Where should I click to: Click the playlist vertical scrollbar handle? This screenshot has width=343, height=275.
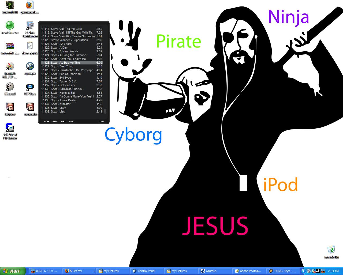coord(105,111)
